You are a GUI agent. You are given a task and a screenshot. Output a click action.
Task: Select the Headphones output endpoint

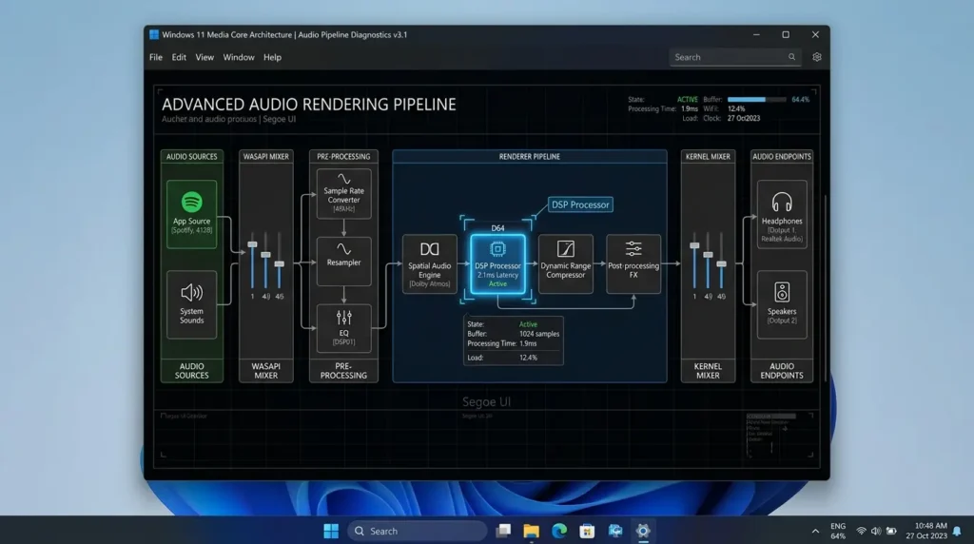pyautogui.click(x=782, y=214)
